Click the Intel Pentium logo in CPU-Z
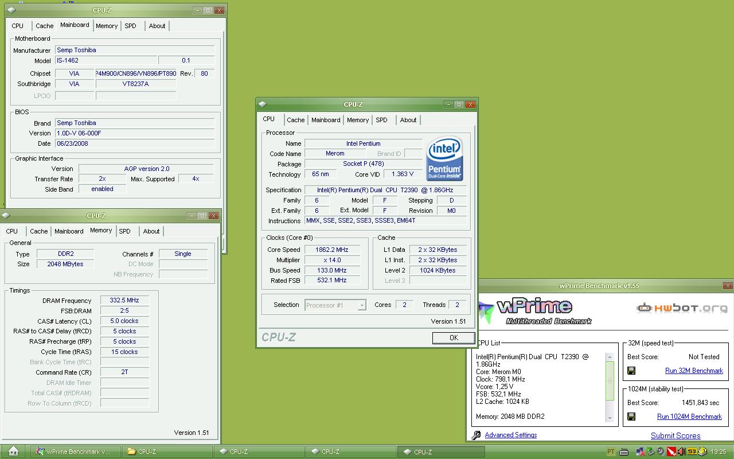The image size is (734, 459). [445, 158]
